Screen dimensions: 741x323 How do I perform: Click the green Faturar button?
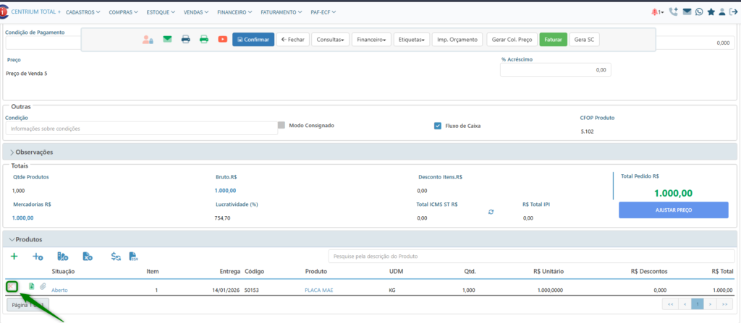coord(553,39)
